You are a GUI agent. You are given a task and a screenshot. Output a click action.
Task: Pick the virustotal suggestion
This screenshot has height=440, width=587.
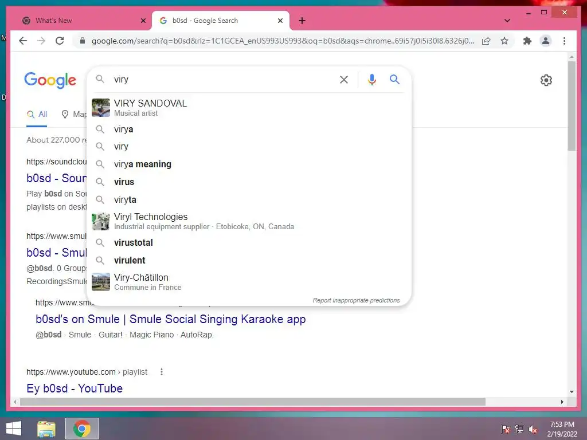click(249, 242)
